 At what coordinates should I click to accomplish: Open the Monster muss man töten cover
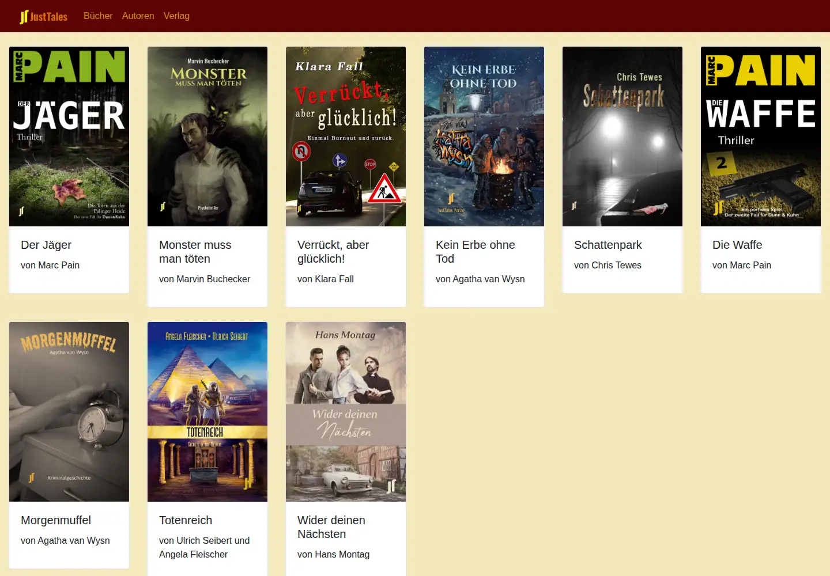click(207, 137)
